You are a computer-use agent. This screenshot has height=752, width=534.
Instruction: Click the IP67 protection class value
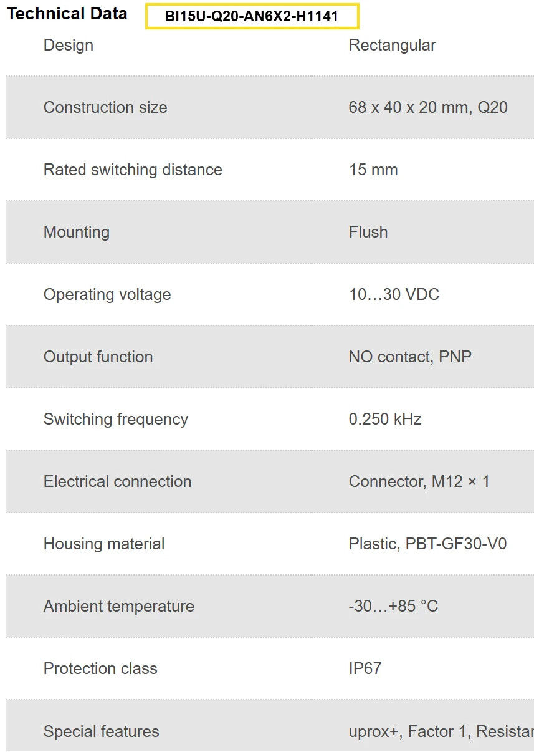[365, 668]
